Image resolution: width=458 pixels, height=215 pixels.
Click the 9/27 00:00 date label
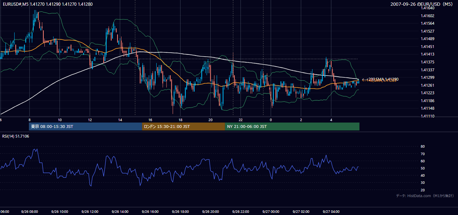[x=271, y=212]
